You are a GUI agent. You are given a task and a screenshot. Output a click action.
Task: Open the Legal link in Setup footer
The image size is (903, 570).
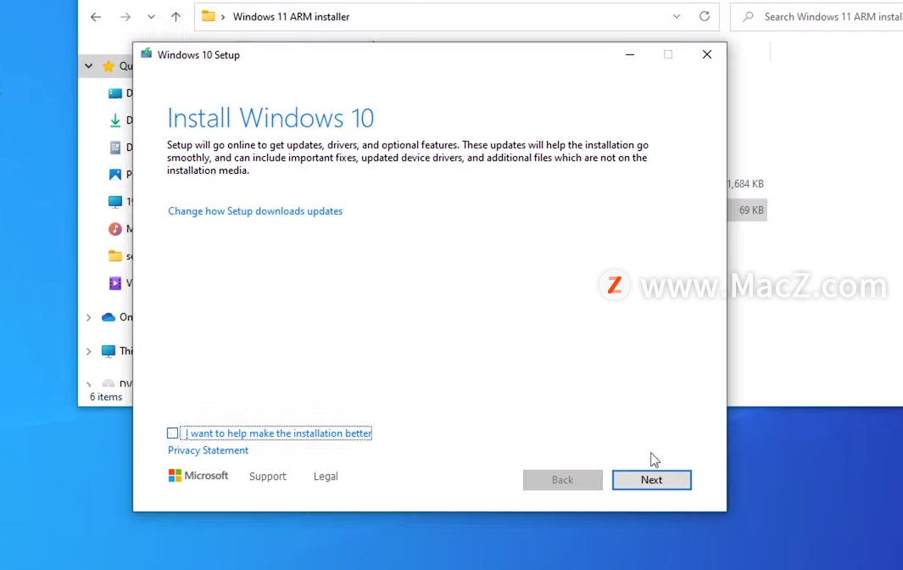click(x=326, y=476)
